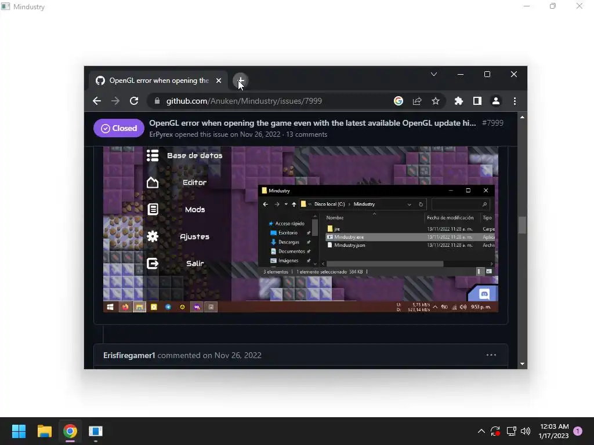View site security lock info
Image resolution: width=594 pixels, height=445 pixels.
pyautogui.click(x=157, y=101)
